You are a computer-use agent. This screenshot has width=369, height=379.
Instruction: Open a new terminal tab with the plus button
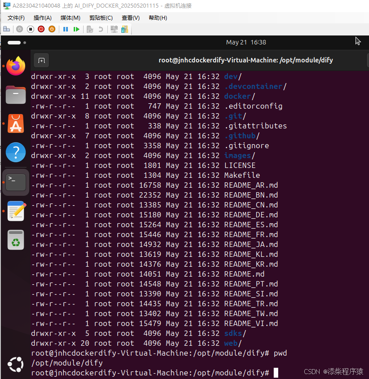(x=41, y=61)
